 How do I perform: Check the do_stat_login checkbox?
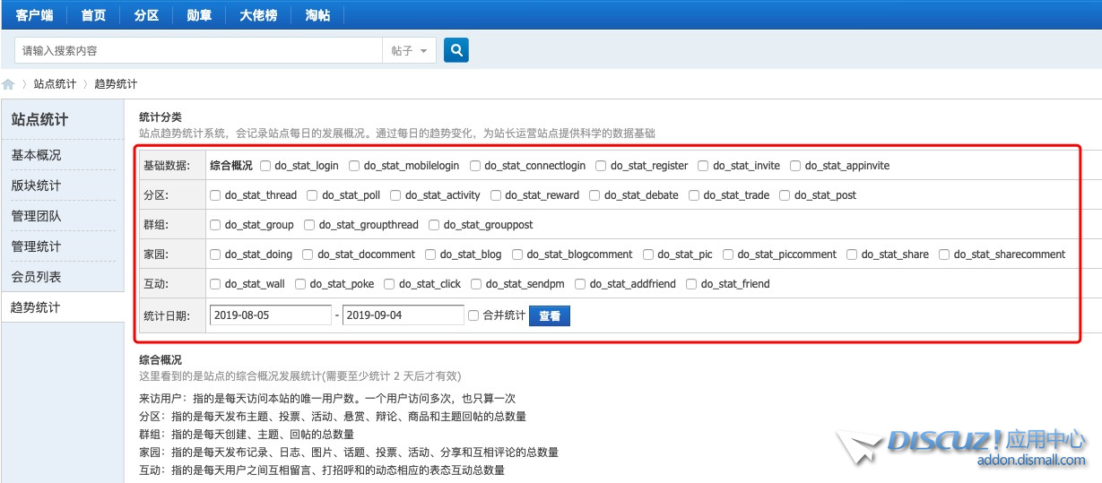(265, 166)
